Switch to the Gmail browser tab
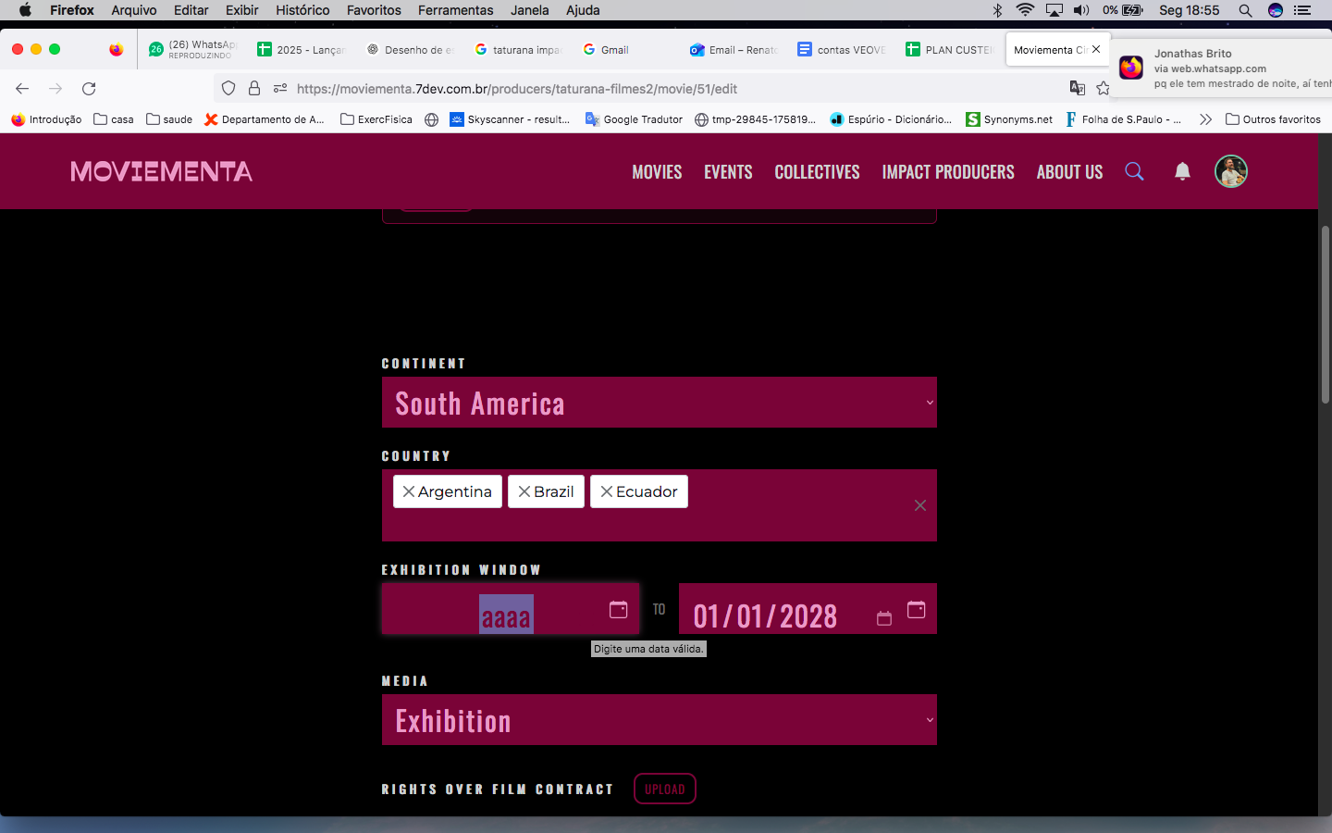Viewport: 1332px width, 833px height. (x=613, y=50)
